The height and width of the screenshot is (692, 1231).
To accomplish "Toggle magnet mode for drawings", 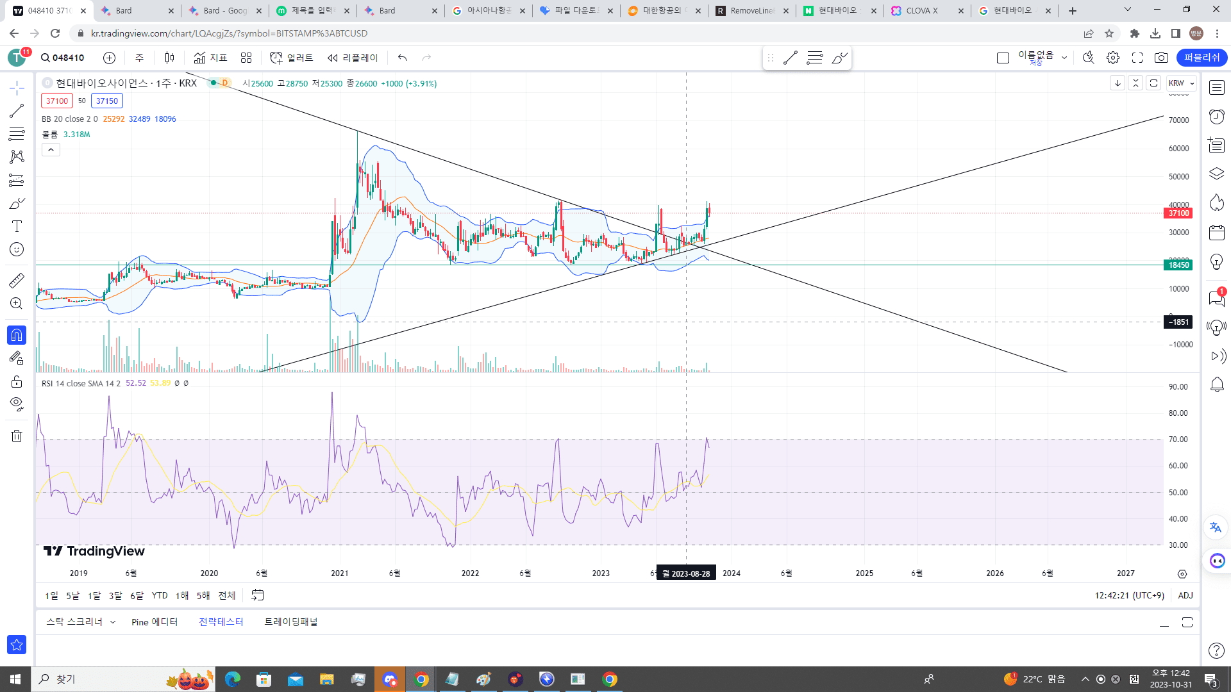I will (17, 334).
